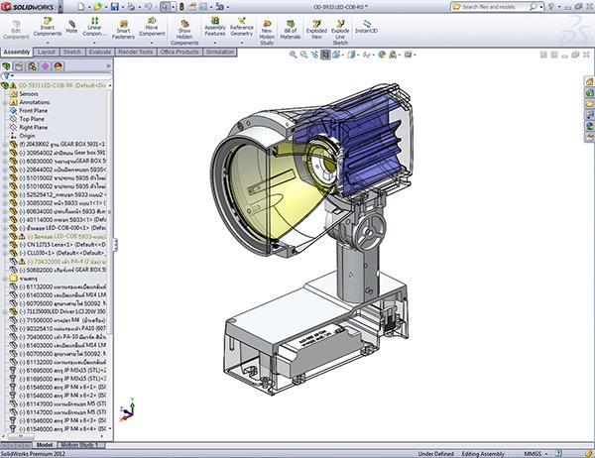Switch to the Office Products tab
Image resolution: width=595 pixels, height=458 pixels.
pos(179,52)
